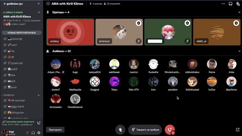Click the stage channel icon beside title

(x=48, y=4)
